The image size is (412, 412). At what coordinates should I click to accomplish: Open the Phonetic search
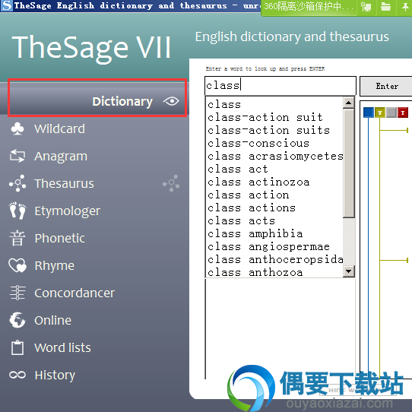pos(59,239)
